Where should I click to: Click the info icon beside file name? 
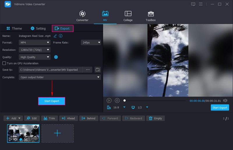click(61, 36)
